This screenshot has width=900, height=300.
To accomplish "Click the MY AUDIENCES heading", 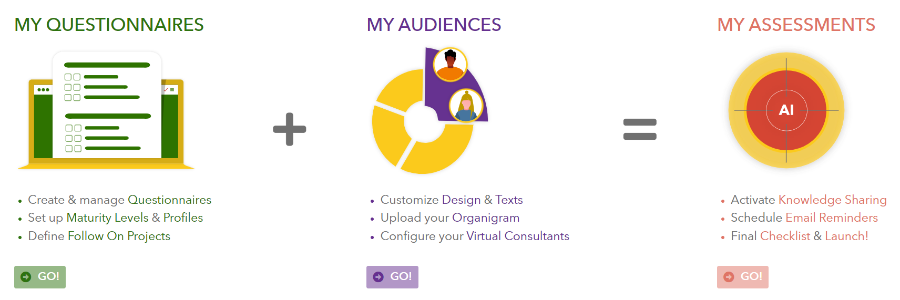I will [x=434, y=25].
